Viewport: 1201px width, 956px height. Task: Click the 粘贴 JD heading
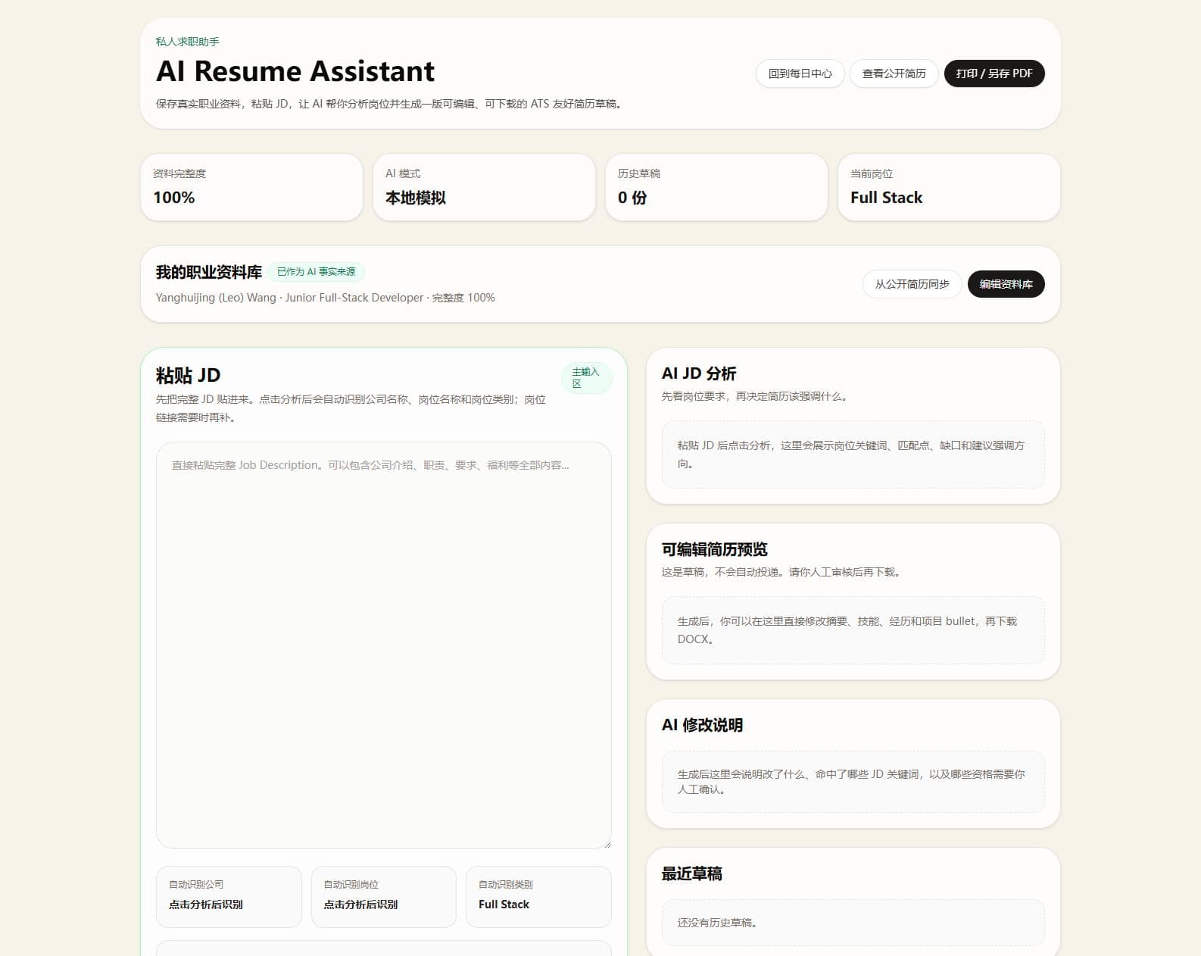pyautogui.click(x=188, y=375)
